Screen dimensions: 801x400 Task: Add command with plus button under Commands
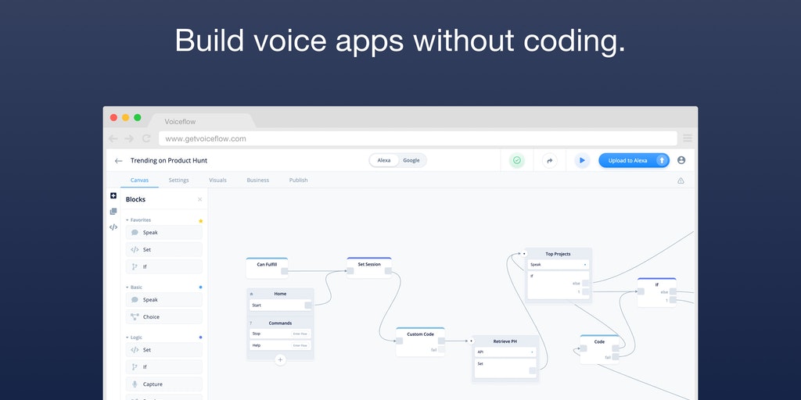coord(280,359)
